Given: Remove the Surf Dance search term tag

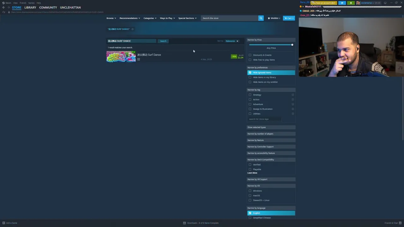Looking at the screenshot, I should tap(133, 29).
